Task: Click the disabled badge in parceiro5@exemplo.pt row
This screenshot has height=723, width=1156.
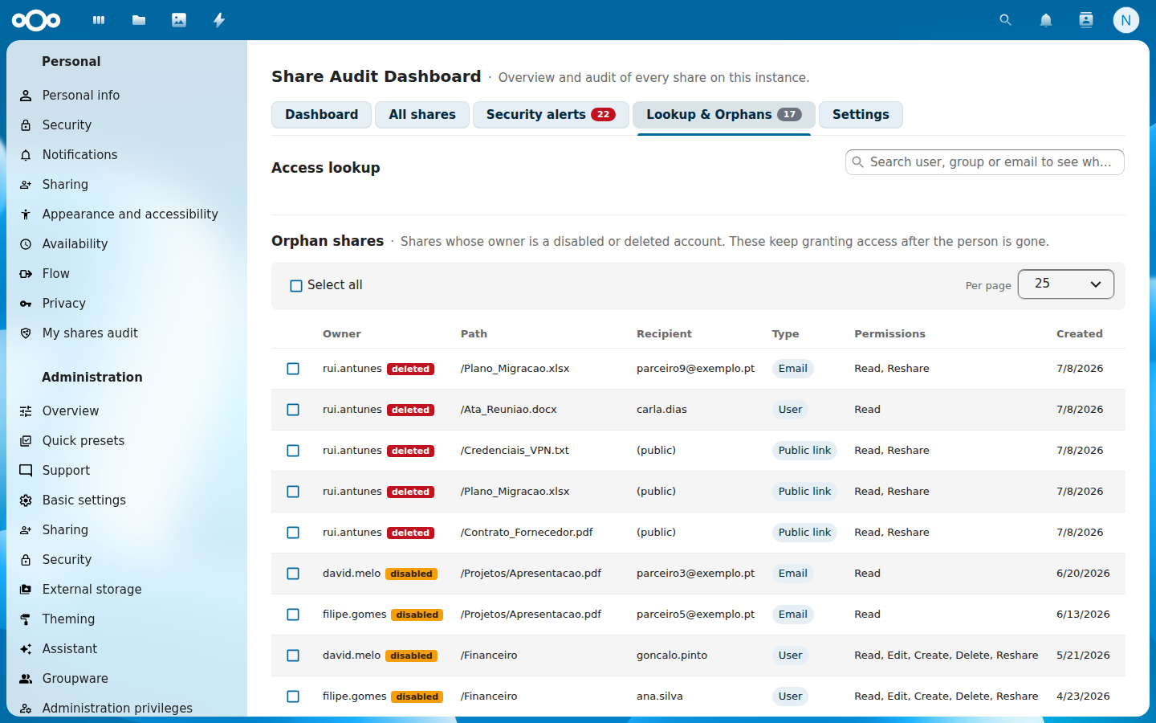Action: [x=417, y=615]
